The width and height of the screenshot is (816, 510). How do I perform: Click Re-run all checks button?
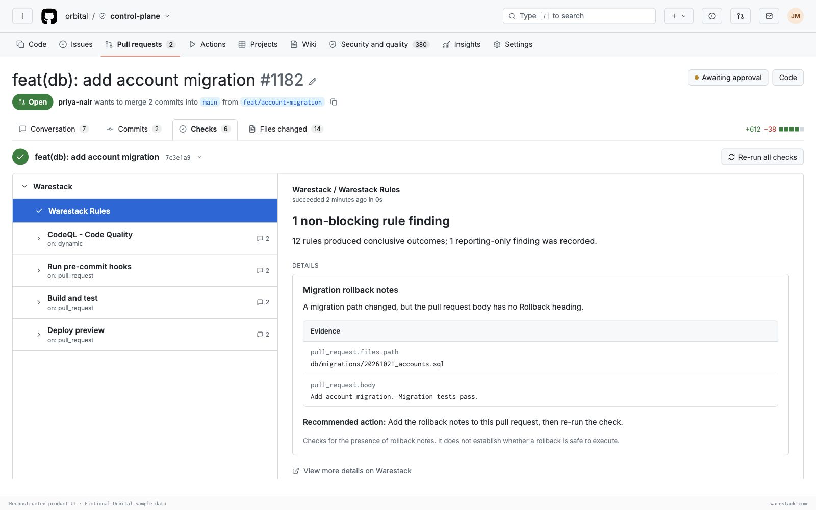pos(762,157)
